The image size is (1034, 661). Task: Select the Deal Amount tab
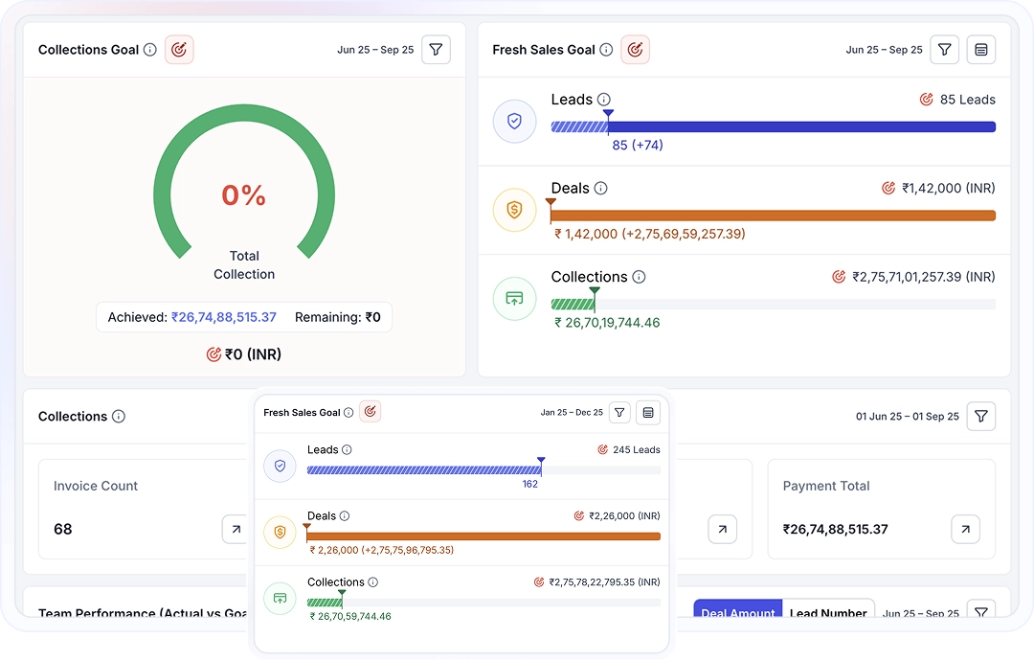pos(737,613)
